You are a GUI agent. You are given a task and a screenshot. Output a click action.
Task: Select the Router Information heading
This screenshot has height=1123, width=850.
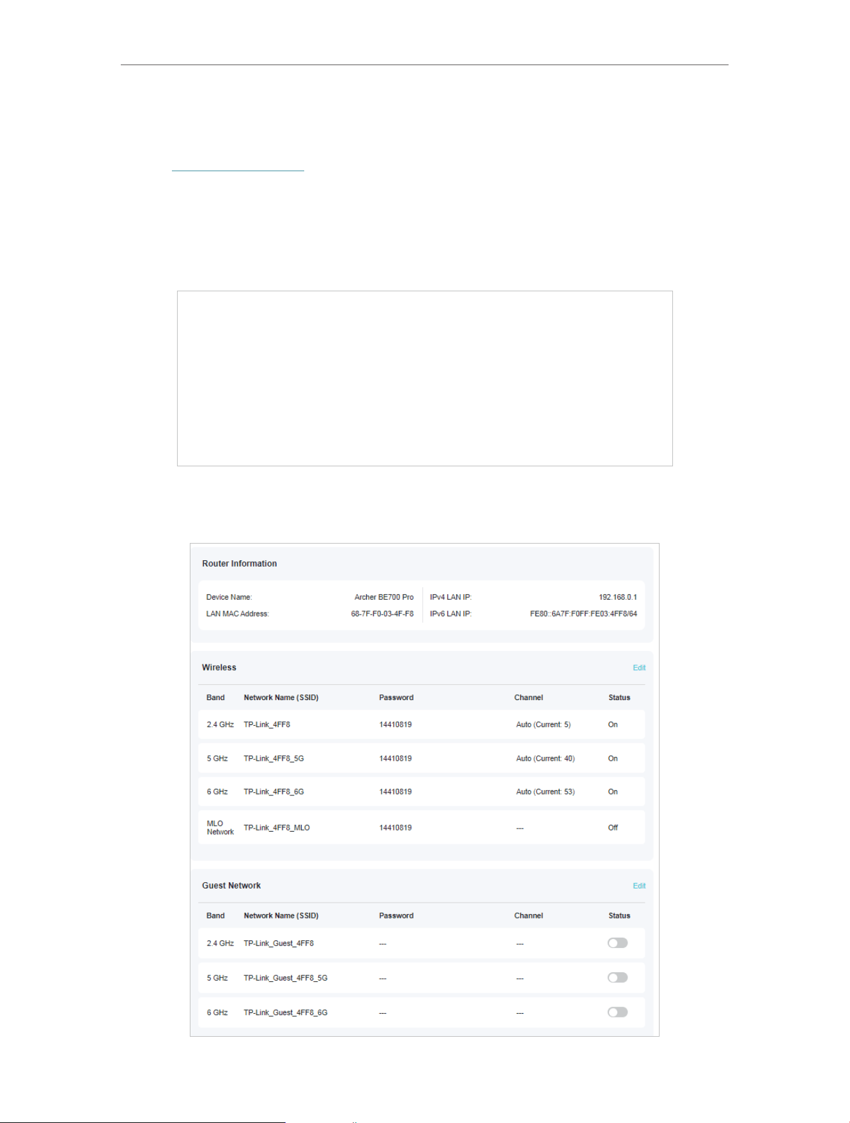(x=240, y=563)
